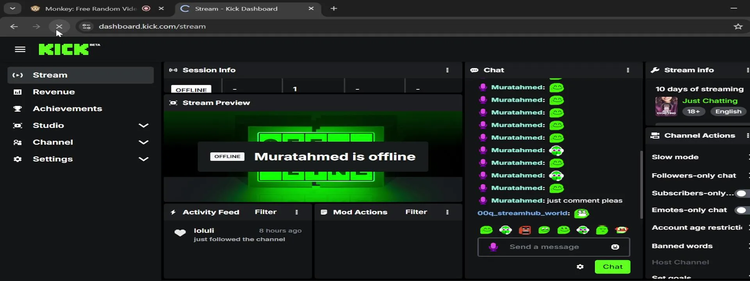Open the browser tab search dropdown
750x281 pixels.
12,8
